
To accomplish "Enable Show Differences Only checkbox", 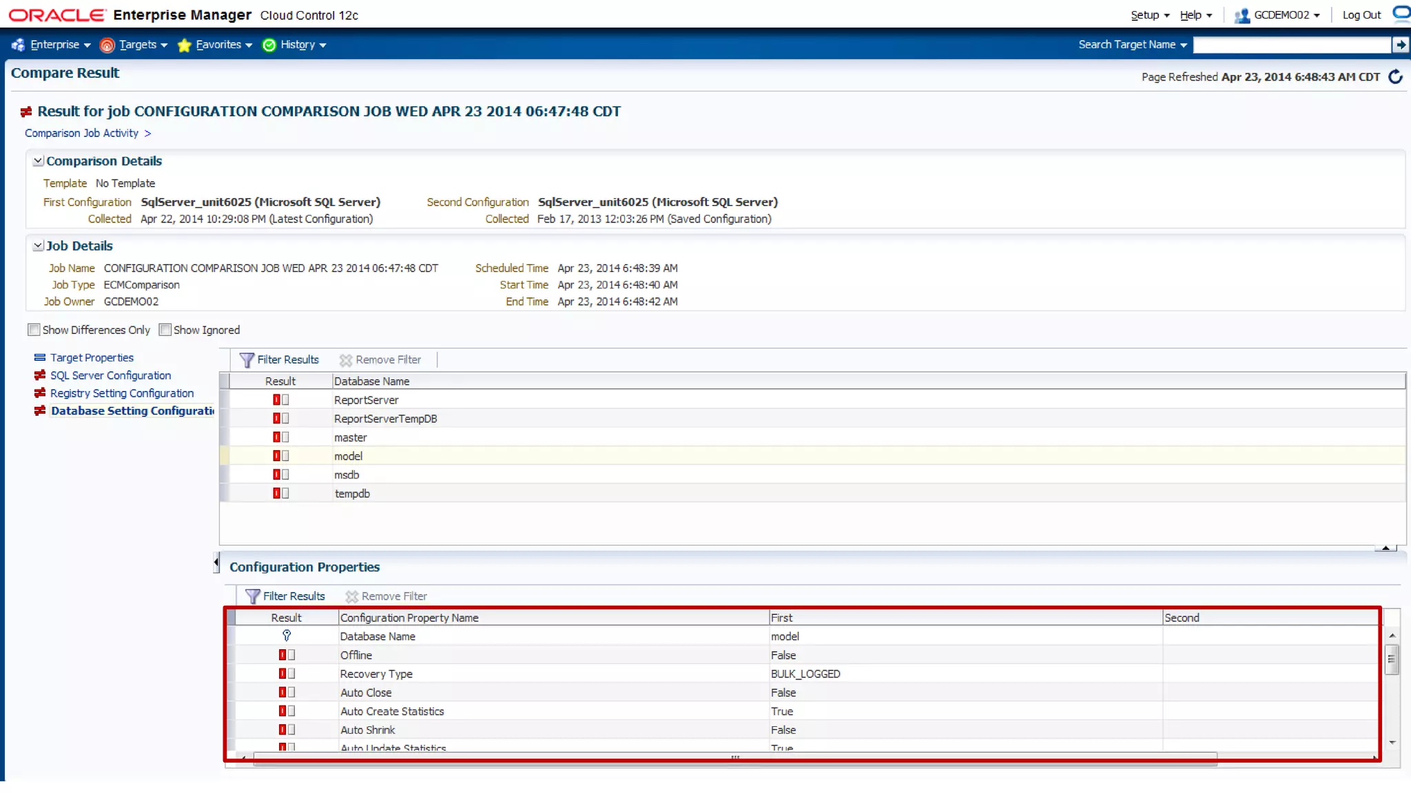I will click(34, 330).
